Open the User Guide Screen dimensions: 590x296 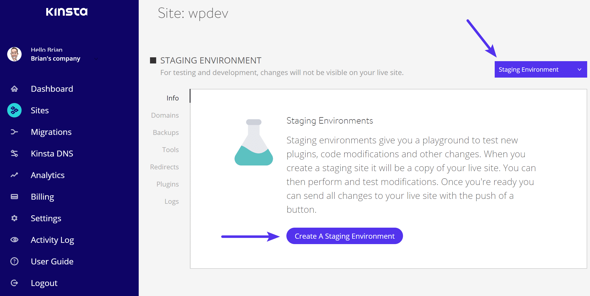52,261
